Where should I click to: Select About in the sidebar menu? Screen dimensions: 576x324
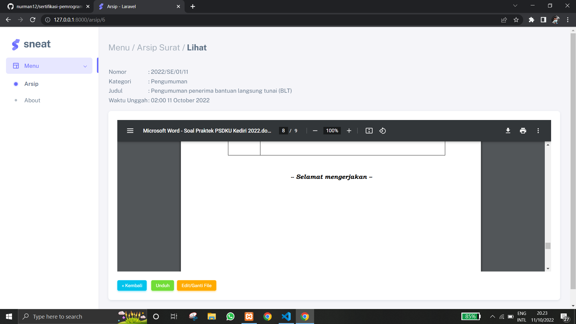(32, 100)
